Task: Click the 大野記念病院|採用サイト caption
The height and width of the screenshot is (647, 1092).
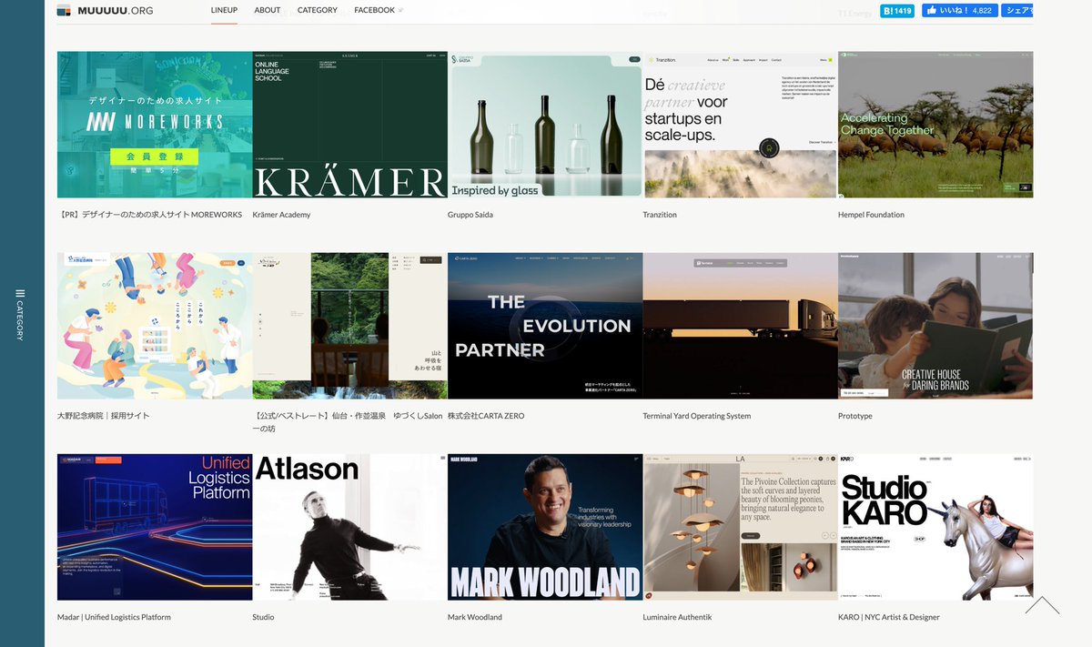Action: pos(104,416)
